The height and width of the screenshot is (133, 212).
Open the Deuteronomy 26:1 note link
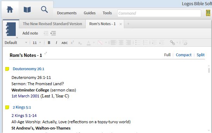[x=29, y=69]
